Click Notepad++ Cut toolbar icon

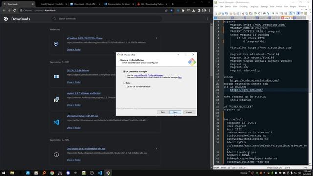(243, 13)
